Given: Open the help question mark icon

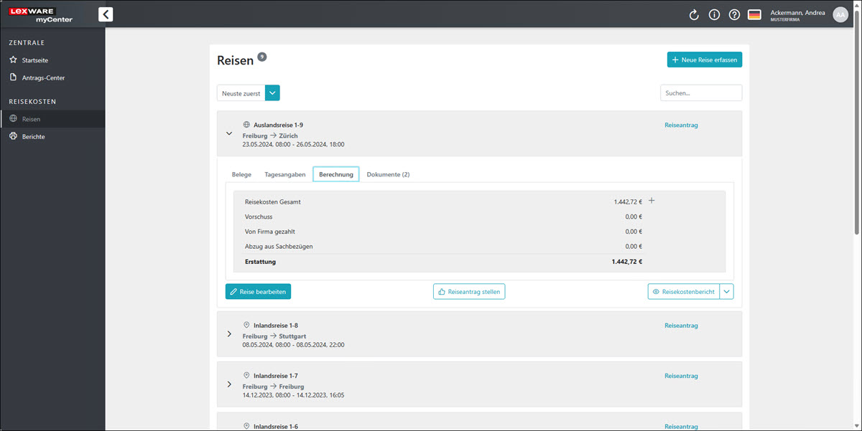Looking at the screenshot, I should pyautogui.click(x=734, y=14).
